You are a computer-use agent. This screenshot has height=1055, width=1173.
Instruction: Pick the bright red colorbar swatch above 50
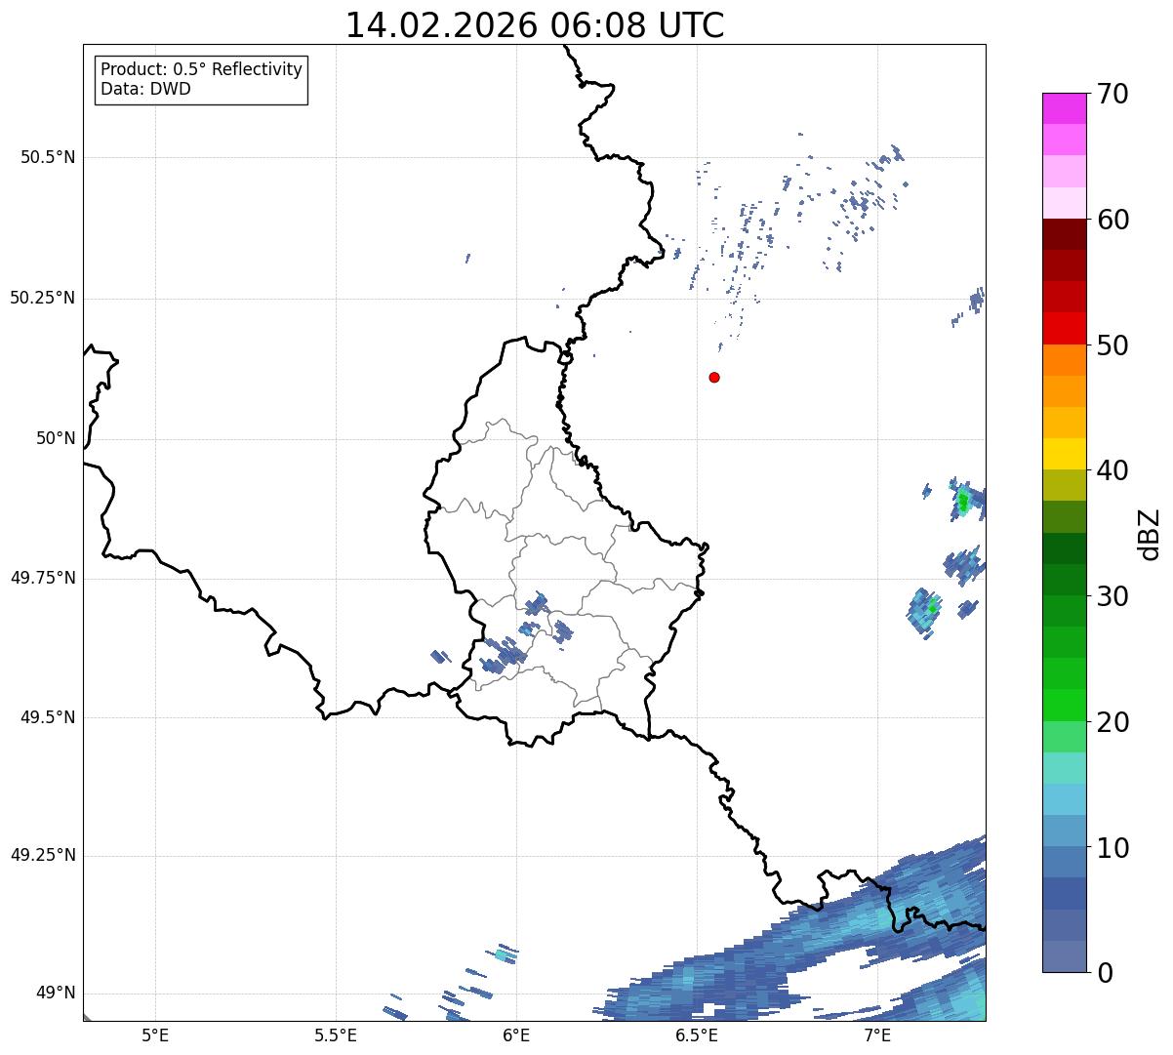pyautogui.click(x=1064, y=329)
